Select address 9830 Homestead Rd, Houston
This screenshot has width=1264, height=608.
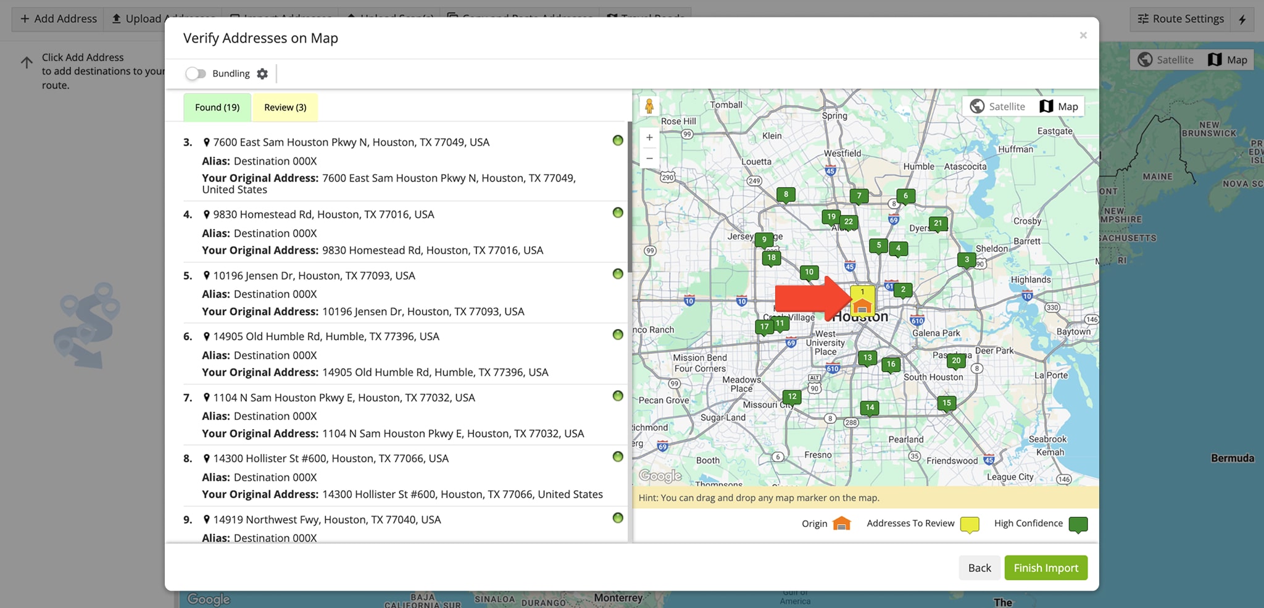[323, 215]
